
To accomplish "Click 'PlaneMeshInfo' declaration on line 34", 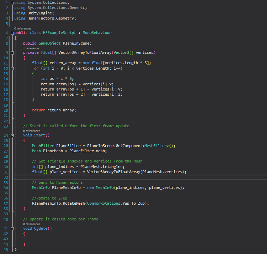I will (x=66, y=188).
